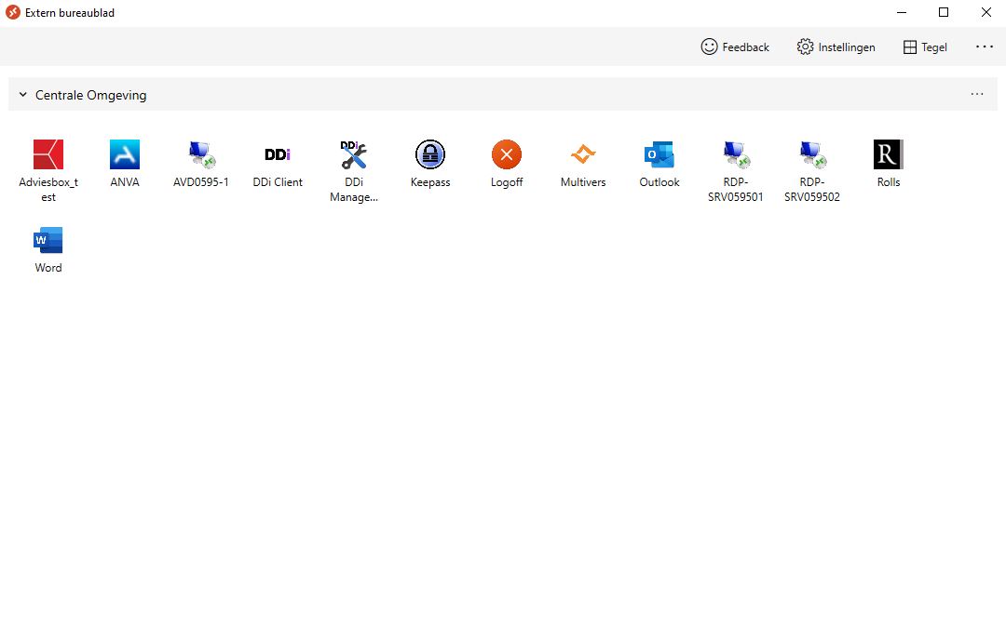Open the Keepass padlock icon

429,154
